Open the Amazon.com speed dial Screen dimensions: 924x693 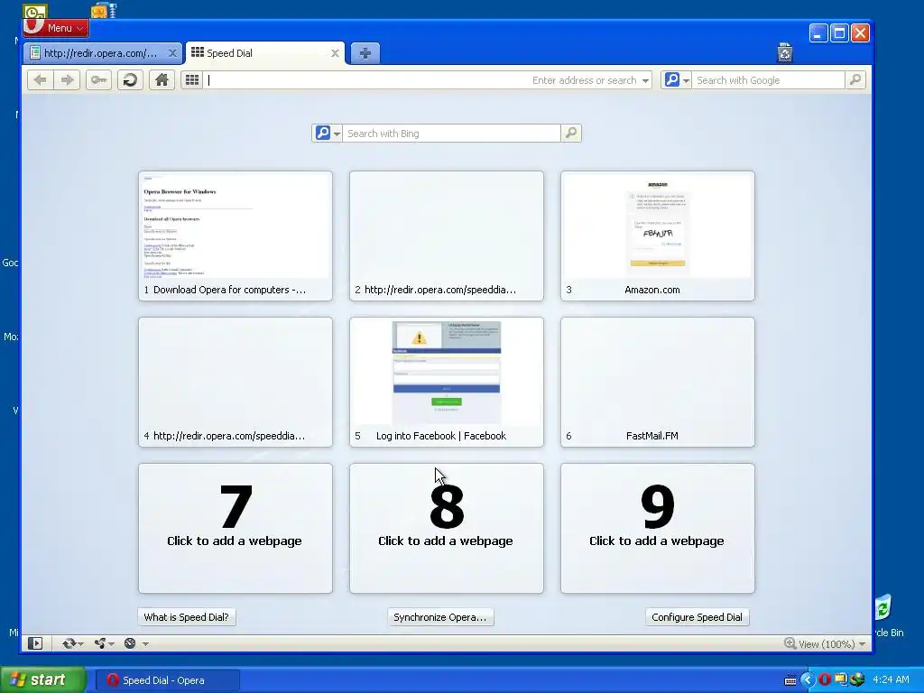pos(658,236)
